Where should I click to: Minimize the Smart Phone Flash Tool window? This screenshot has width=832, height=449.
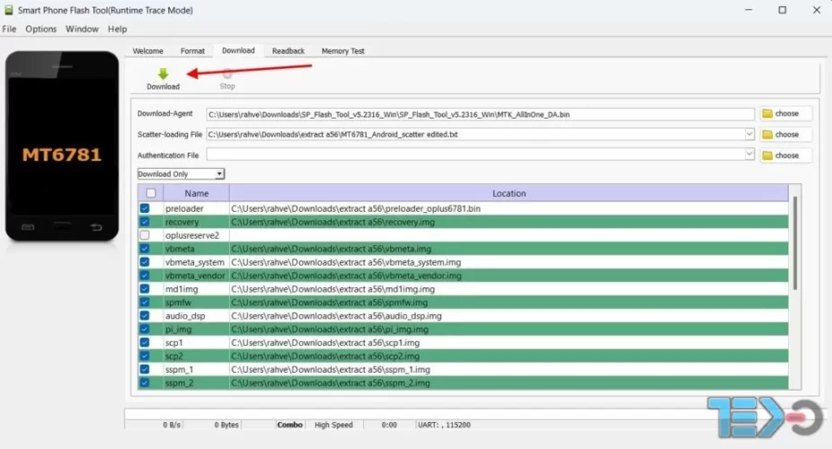pos(748,10)
